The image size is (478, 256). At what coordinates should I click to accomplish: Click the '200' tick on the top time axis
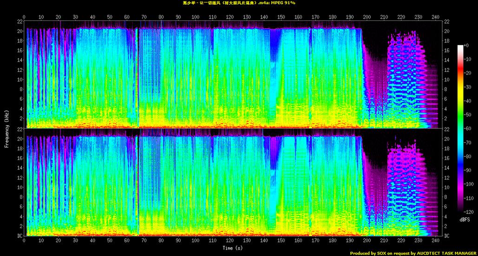coord(367,17)
